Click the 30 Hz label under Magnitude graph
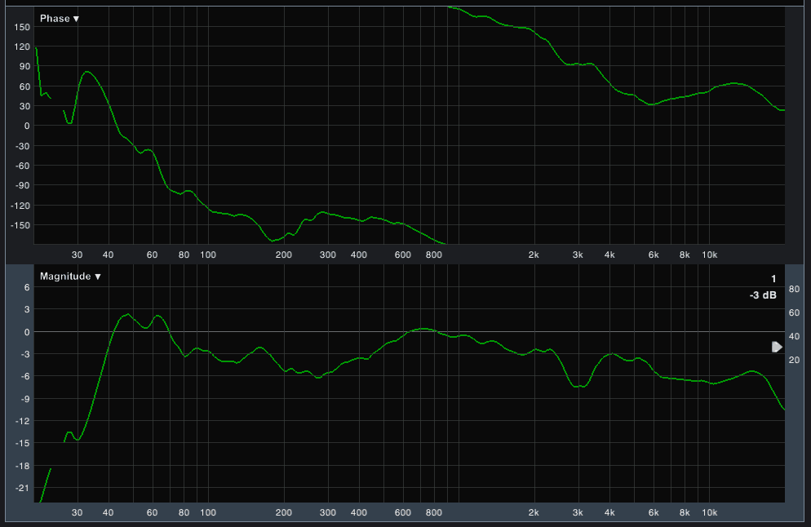 tap(77, 513)
